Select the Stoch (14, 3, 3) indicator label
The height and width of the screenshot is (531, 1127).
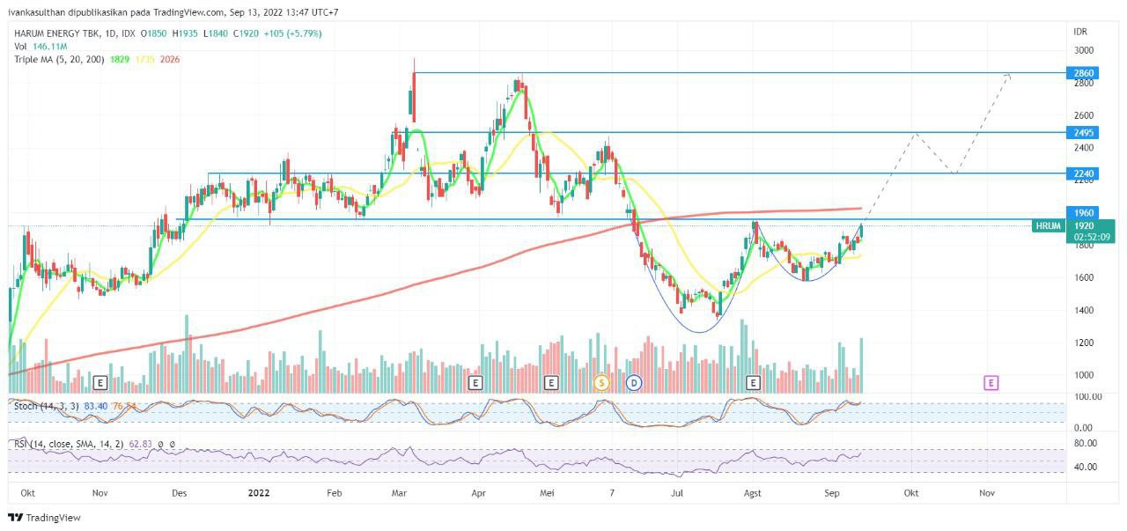44,406
